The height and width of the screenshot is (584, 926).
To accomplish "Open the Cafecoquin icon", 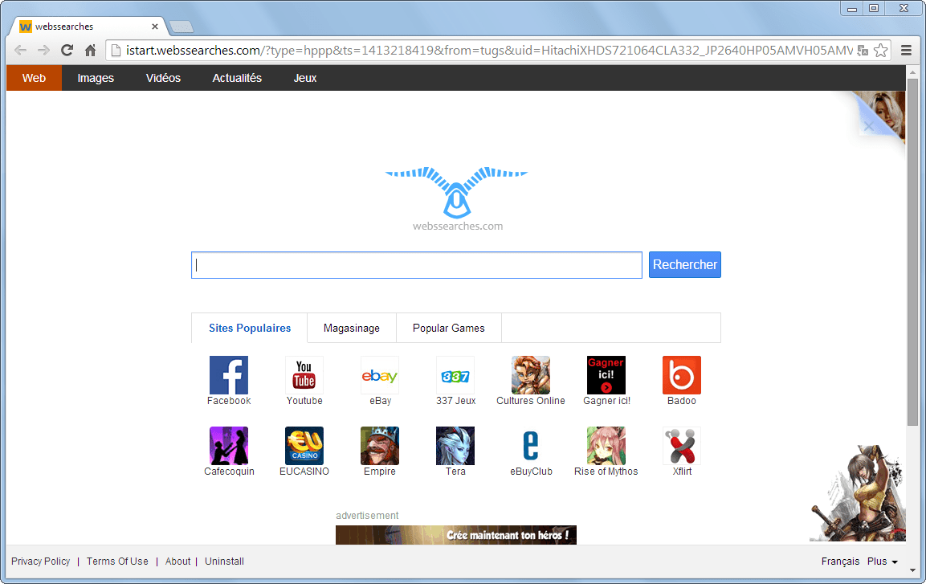I will pyautogui.click(x=229, y=446).
